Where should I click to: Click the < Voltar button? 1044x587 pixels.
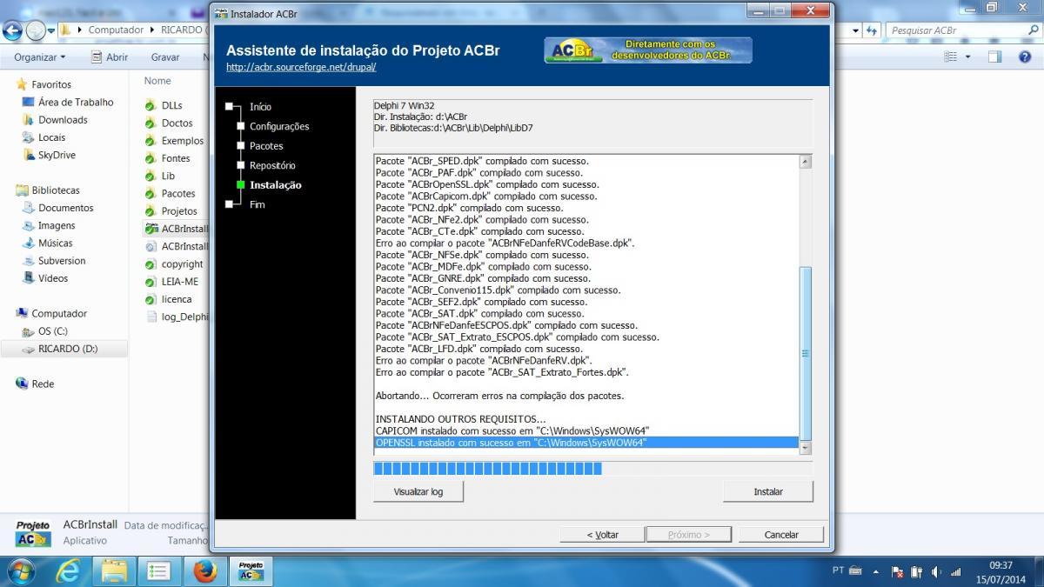[603, 535]
